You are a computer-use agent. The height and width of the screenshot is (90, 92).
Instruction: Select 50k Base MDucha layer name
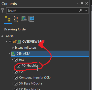30,84
